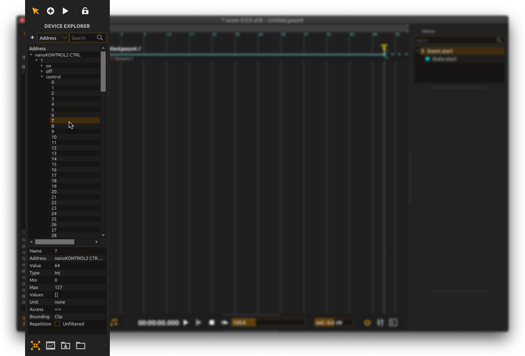Add a new device with plus icon
Image resolution: width=525 pixels, height=356 pixels.
[32, 37]
